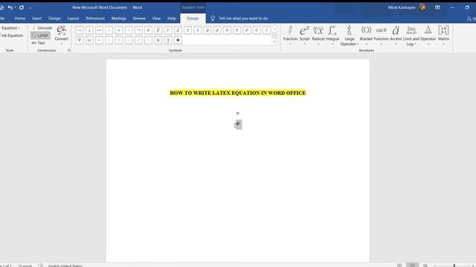Select the Equation Tools Design tab
The width and height of the screenshot is (476, 267).
coord(193,19)
